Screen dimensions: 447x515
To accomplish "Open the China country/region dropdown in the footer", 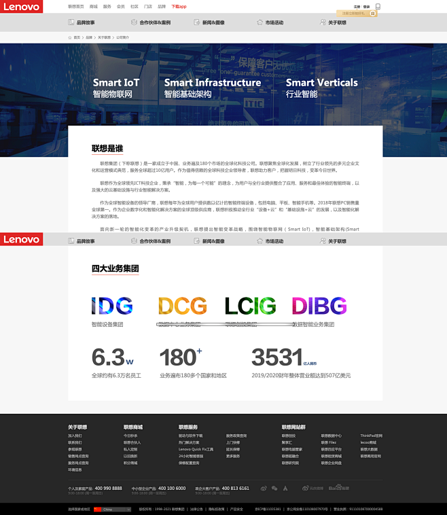I will [115, 509].
